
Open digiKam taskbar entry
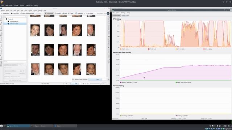[65, 126]
